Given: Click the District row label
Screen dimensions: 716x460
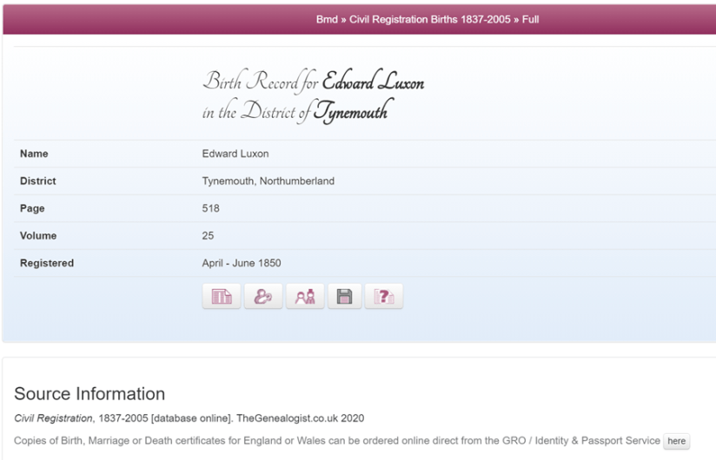Looking at the screenshot, I should tap(37, 181).
